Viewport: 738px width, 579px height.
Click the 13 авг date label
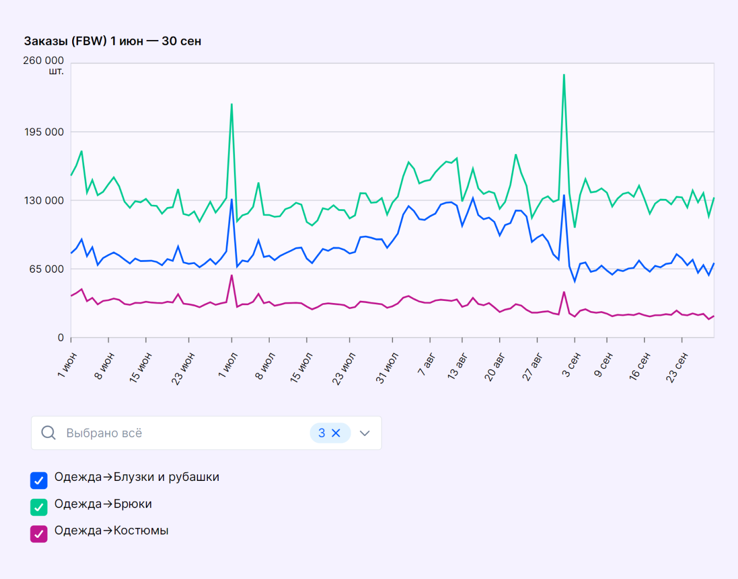coord(457,366)
